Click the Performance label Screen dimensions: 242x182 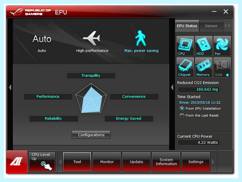[x=48, y=96]
